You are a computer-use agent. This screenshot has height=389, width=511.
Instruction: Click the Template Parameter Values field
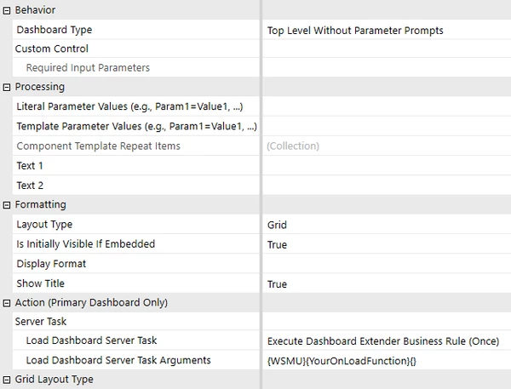[387, 127]
